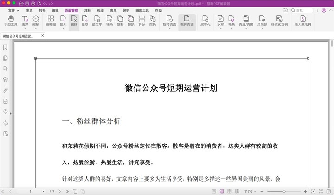The image size is (334, 195).
Task: Select the 手型工具 hand tool
Action: click(x=10, y=21)
